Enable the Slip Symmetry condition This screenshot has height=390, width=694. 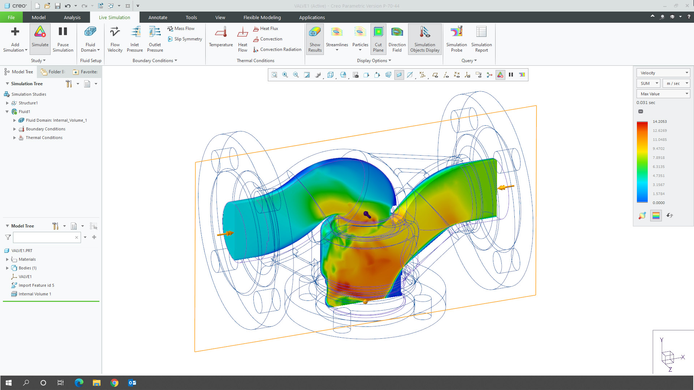coord(185,39)
